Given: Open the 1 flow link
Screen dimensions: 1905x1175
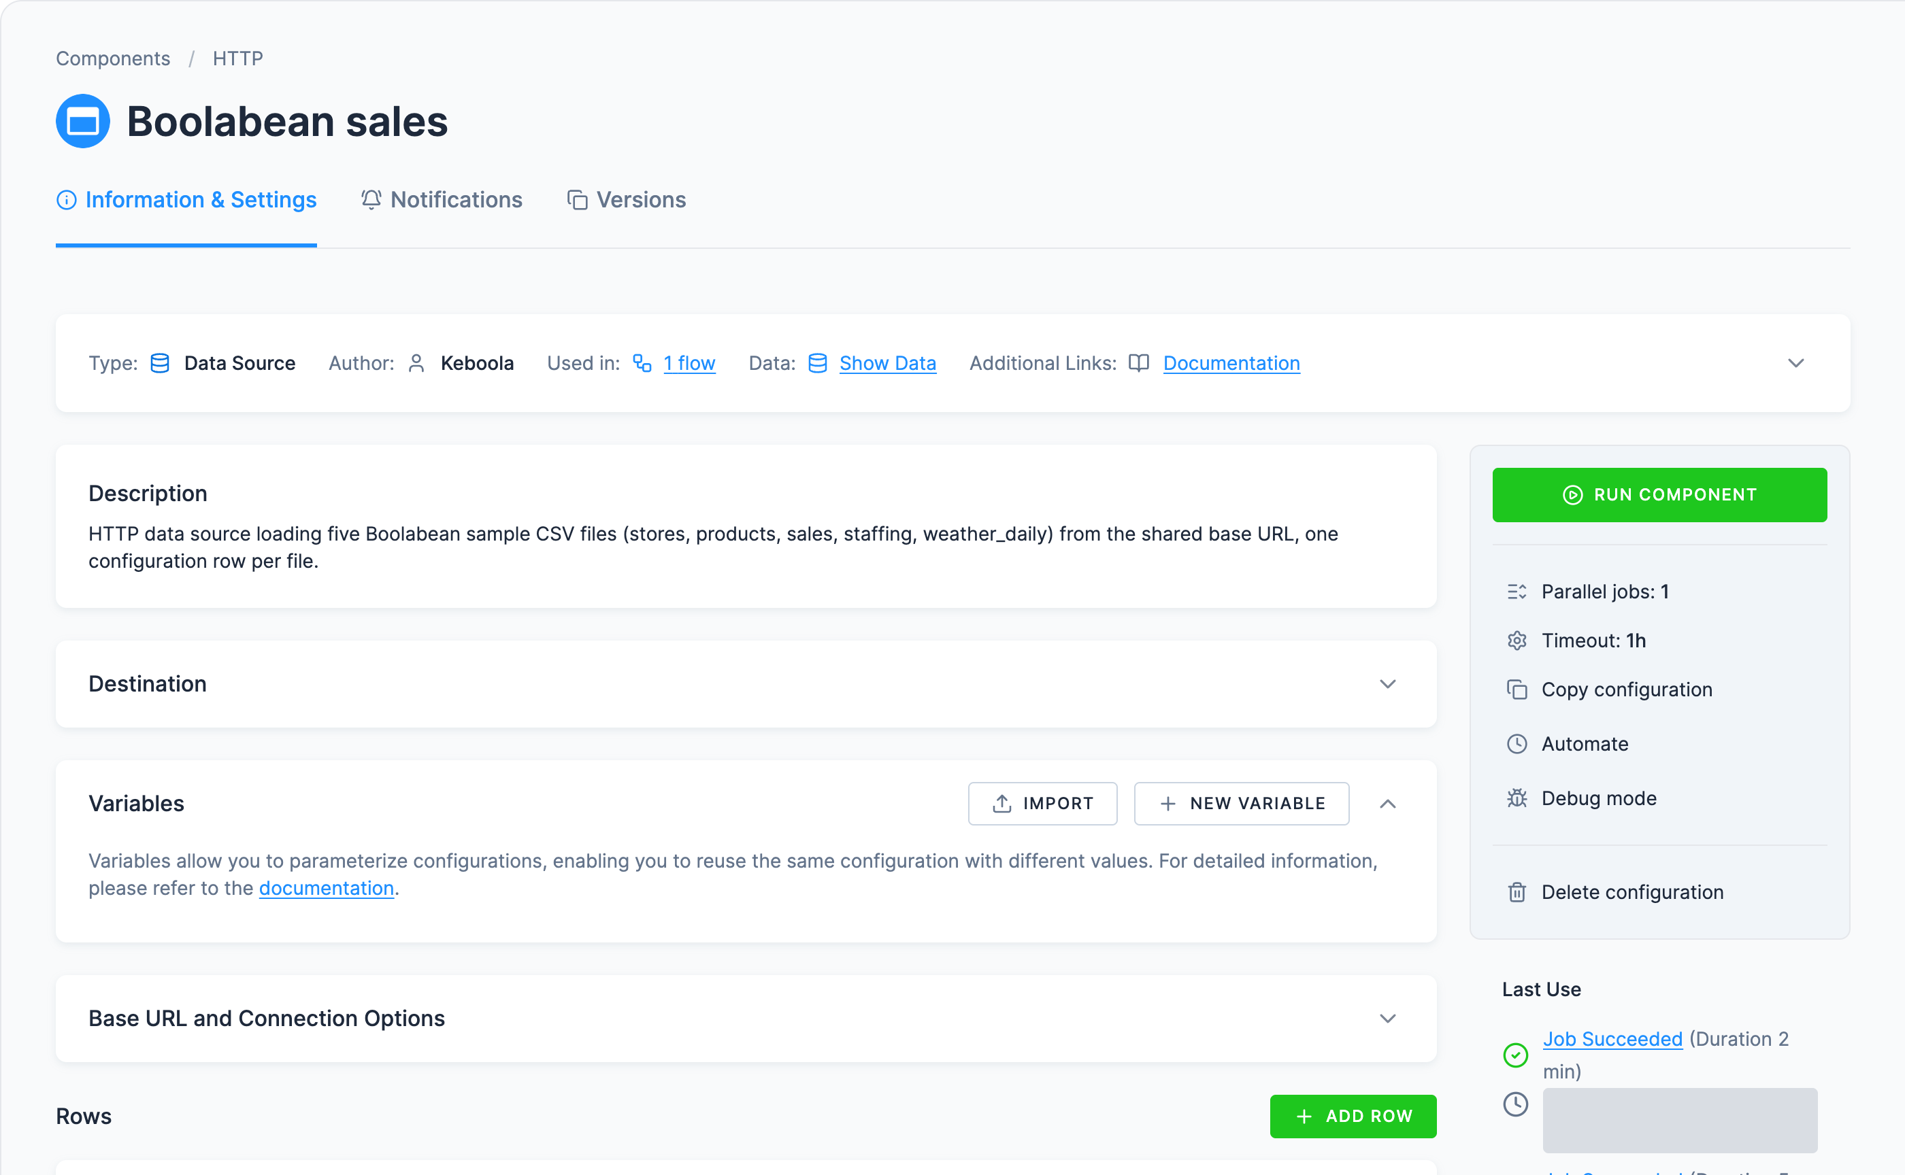Looking at the screenshot, I should (x=689, y=364).
